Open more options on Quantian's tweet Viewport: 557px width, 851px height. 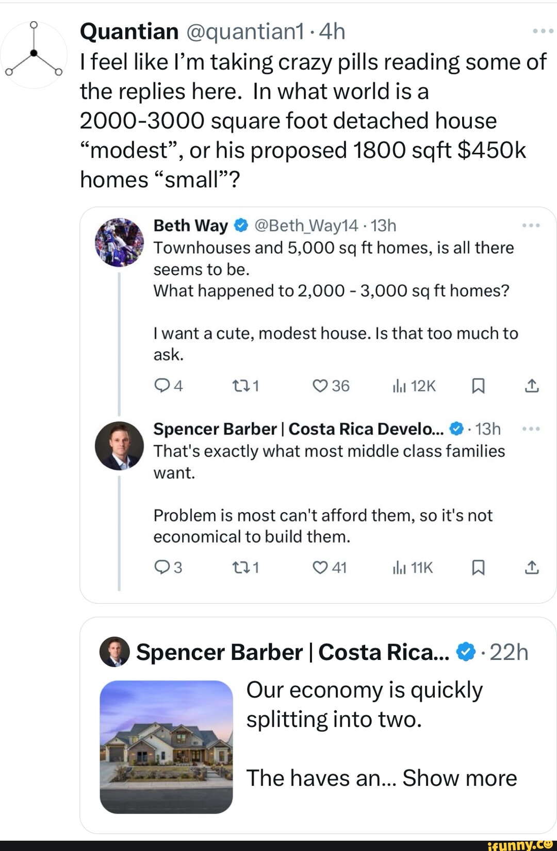(x=543, y=31)
